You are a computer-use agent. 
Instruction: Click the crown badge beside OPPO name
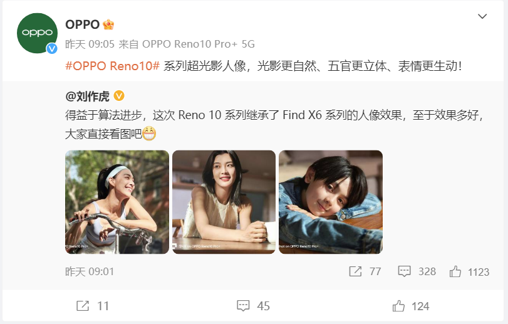[108, 24]
